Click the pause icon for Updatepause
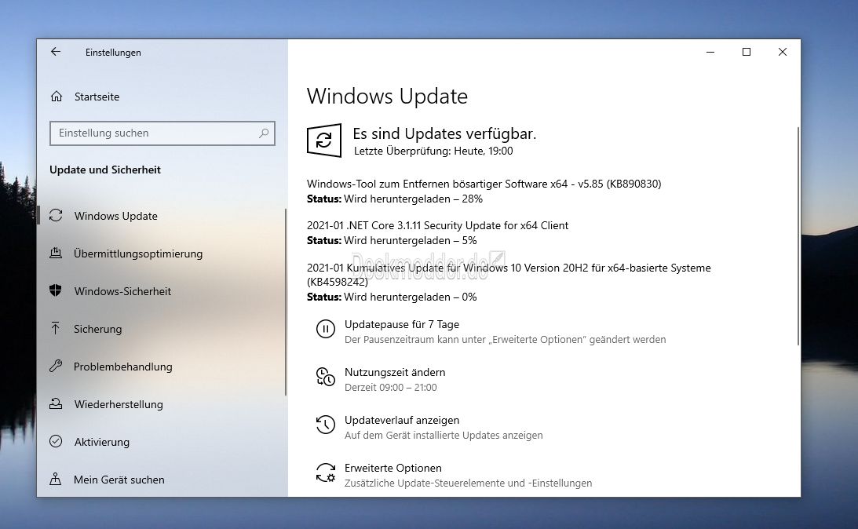The height and width of the screenshot is (529, 858). point(326,329)
